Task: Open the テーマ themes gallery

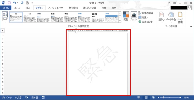Action: pyautogui.click(x=5, y=17)
